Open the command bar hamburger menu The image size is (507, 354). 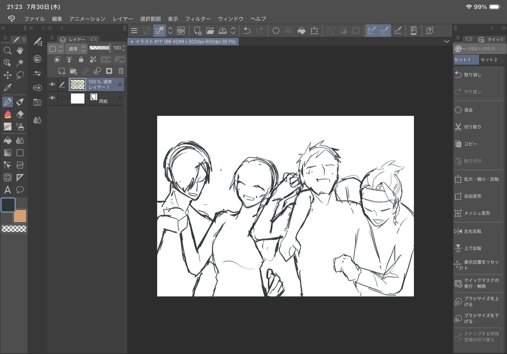(x=134, y=31)
